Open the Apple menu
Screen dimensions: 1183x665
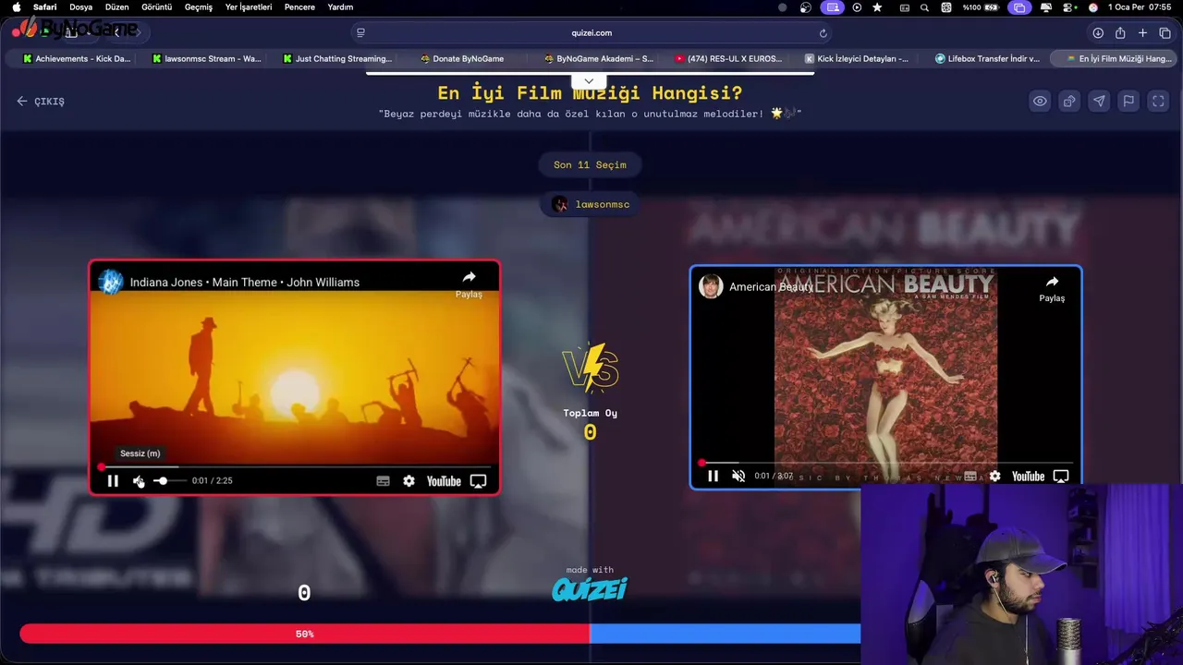pyautogui.click(x=17, y=7)
